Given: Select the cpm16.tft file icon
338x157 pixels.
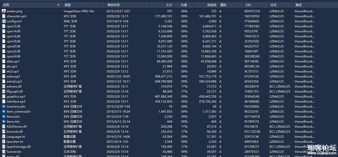Looking at the screenshot, I should pyautogui.click(x=4, y=36).
